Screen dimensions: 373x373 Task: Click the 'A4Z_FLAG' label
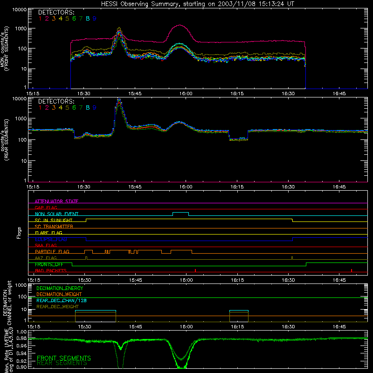pos(46,258)
